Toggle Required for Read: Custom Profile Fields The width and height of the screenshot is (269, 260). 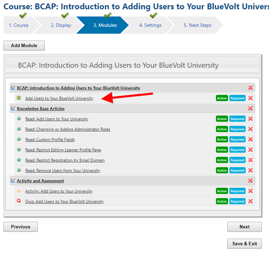click(238, 139)
